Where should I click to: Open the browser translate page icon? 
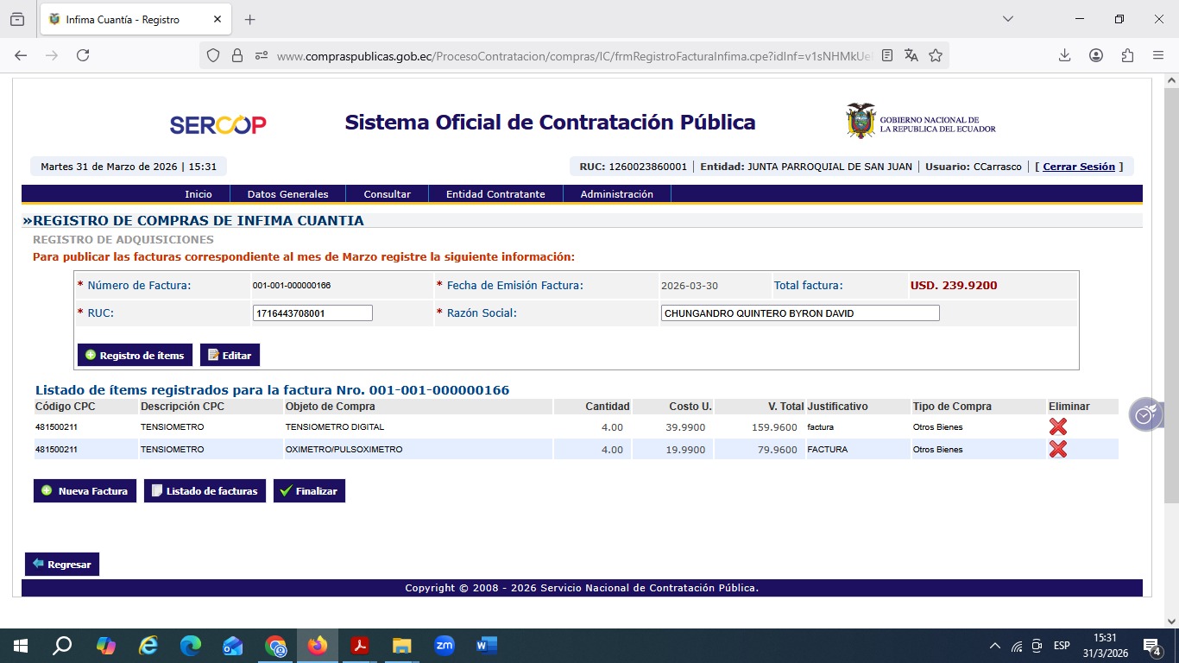pos(911,55)
